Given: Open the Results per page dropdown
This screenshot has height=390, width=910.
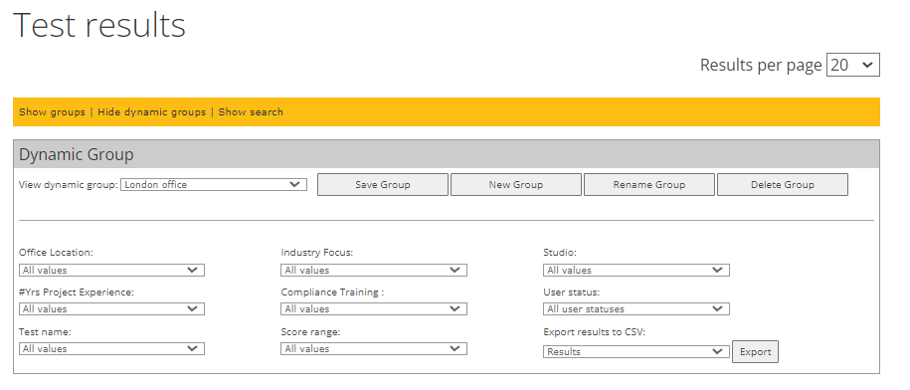Looking at the screenshot, I should pyautogui.click(x=853, y=65).
